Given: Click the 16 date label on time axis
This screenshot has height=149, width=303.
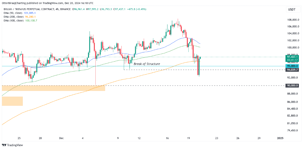Looking at the screenshot, I should point(167,138).
